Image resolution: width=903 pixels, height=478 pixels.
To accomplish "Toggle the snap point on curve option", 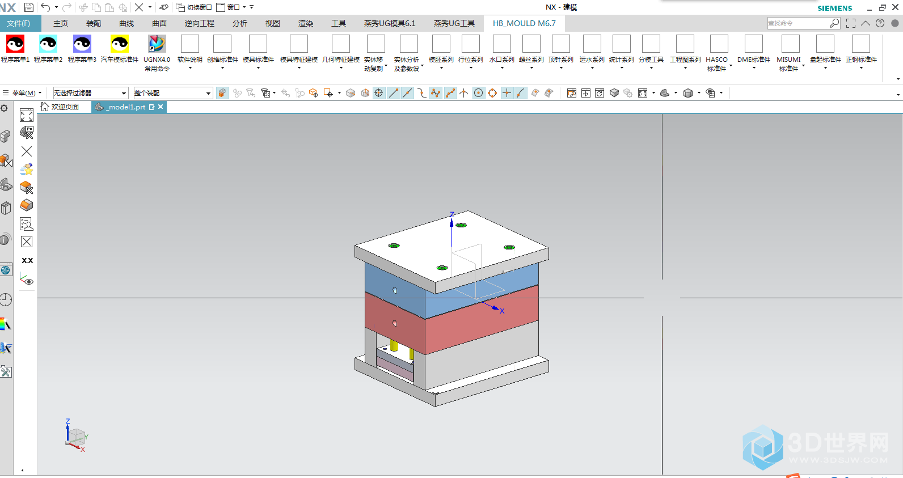I will point(521,93).
